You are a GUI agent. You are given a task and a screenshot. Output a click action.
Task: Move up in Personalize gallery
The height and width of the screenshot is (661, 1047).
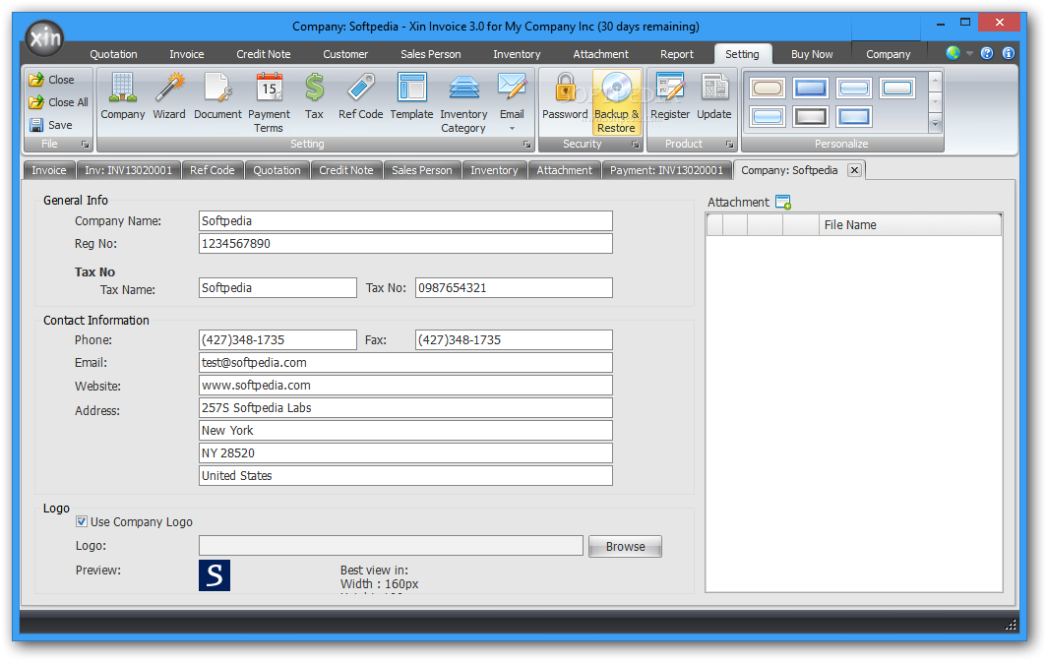[x=936, y=81]
